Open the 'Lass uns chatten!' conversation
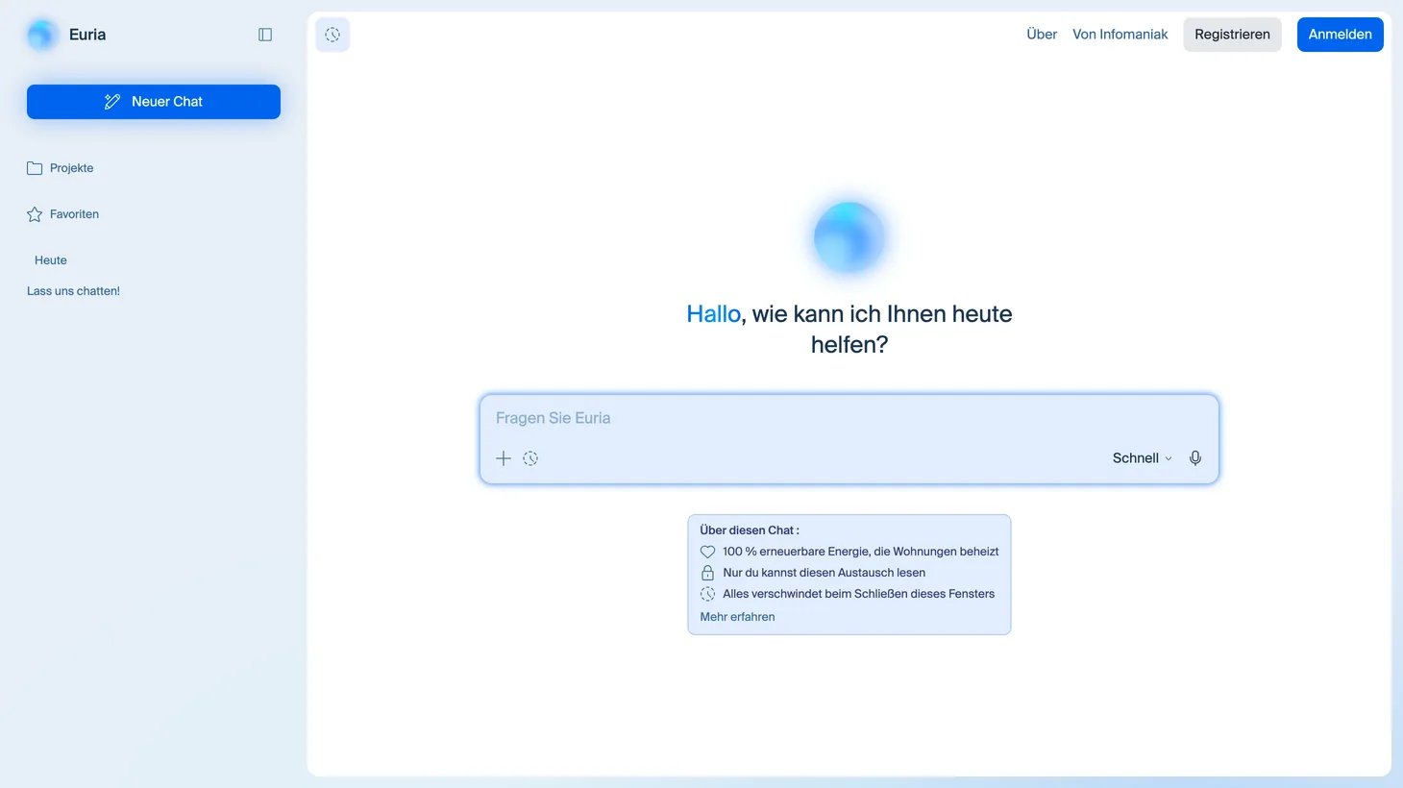This screenshot has height=788, width=1403. [73, 291]
